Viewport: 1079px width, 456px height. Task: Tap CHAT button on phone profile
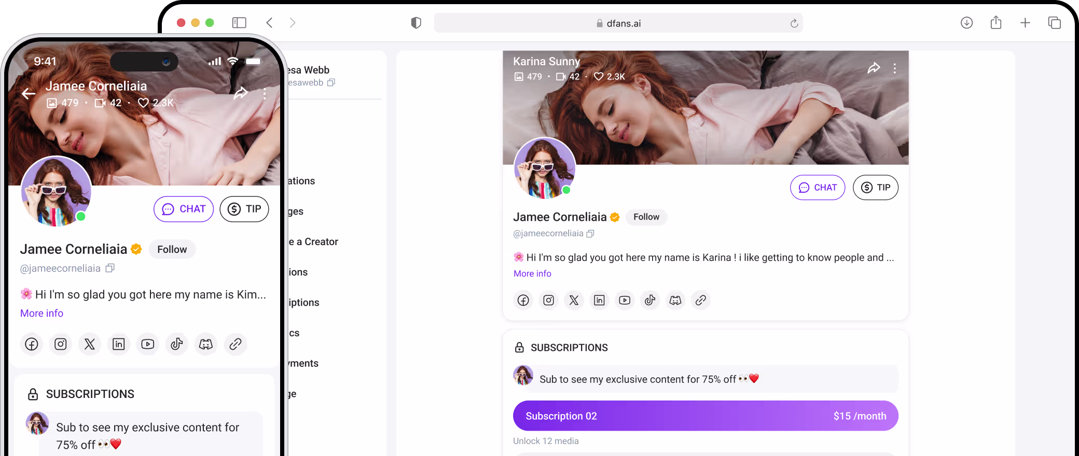184,209
